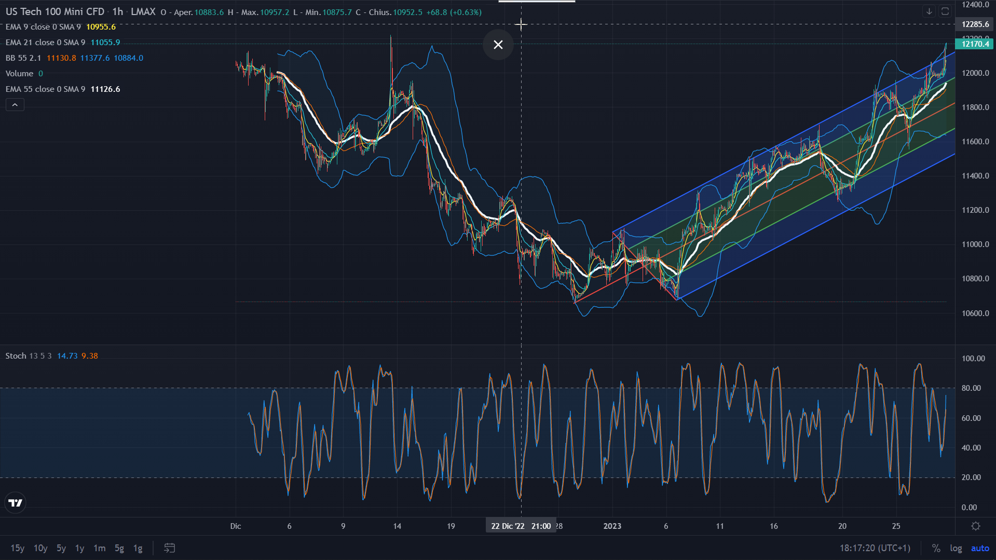Toggle auto scale mode
996x560 pixels.
point(980,548)
